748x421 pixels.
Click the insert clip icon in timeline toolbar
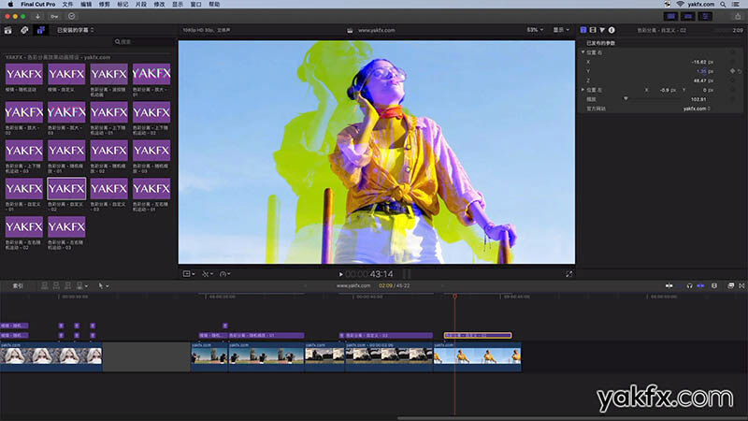click(x=56, y=286)
